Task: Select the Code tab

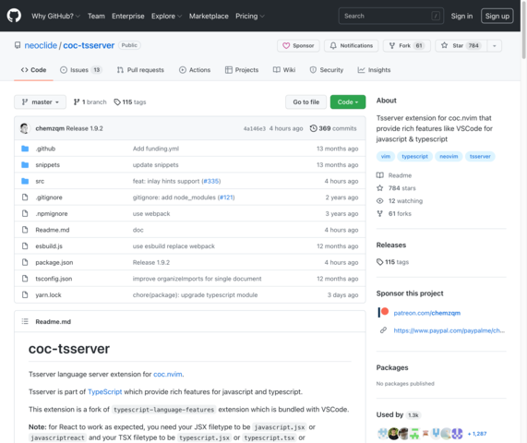Action: tap(33, 70)
